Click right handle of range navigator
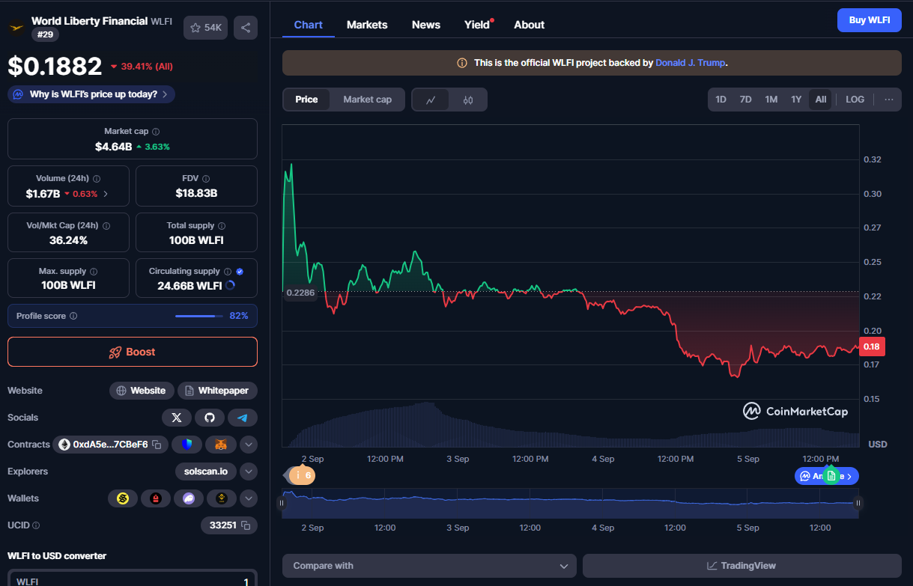Screen dimensions: 913x586 pos(858,503)
